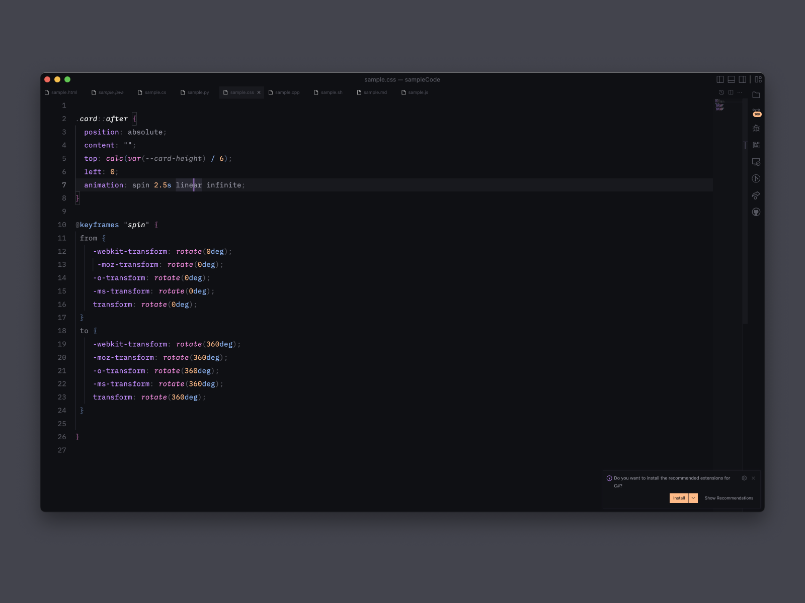The image size is (805, 603).
Task: Click '-ms-transform' on line 15
Action: (x=121, y=291)
